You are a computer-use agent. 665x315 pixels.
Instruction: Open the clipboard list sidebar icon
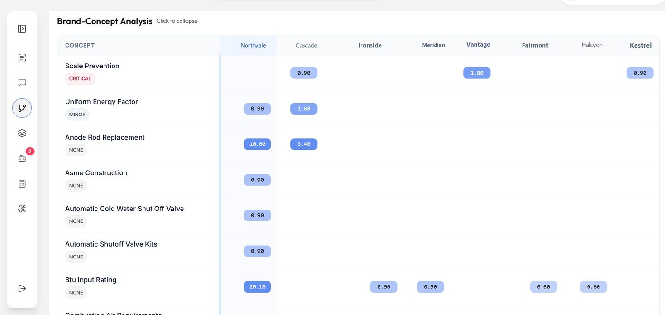(22, 183)
